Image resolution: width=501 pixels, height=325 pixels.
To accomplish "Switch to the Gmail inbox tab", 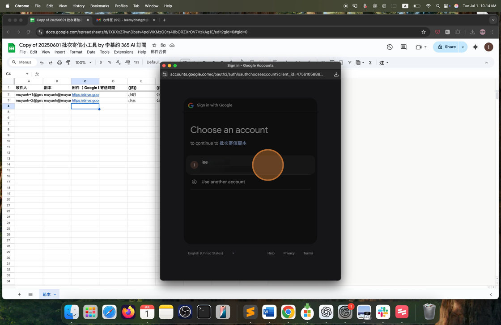I will [x=124, y=20].
